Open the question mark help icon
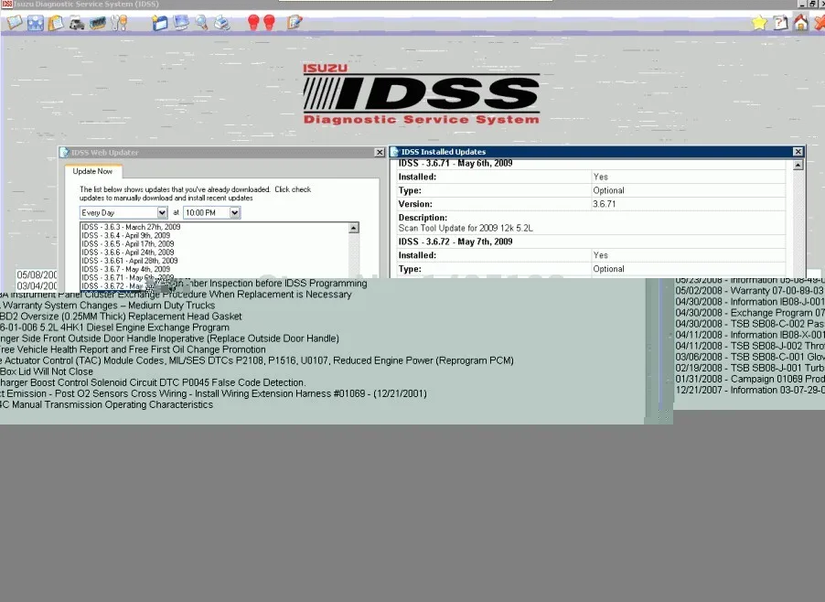825x602 pixels. click(x=780, y=23)
